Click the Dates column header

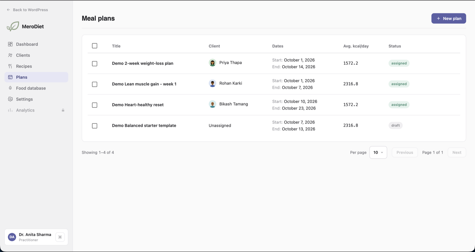278,46
